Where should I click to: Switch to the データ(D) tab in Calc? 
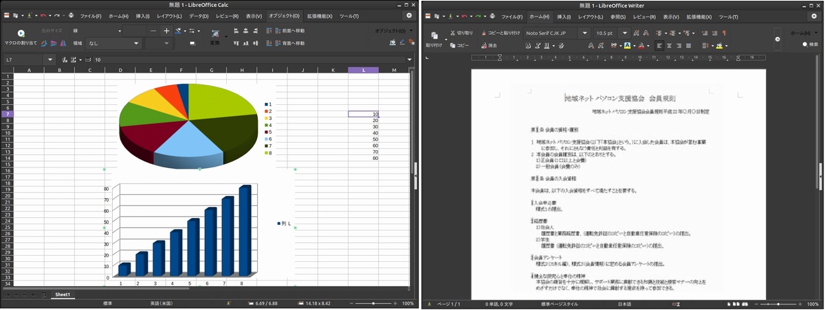coord(199,15)
